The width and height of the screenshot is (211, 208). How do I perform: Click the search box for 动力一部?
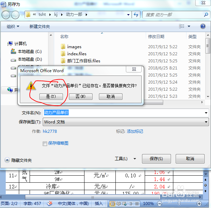[x=174, y=14]
